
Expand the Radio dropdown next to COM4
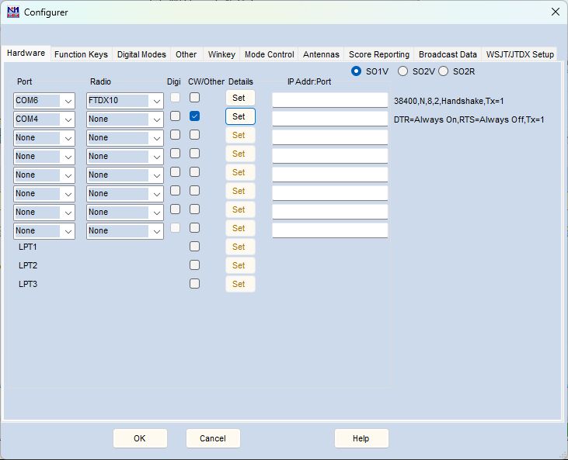pos(157,119)
